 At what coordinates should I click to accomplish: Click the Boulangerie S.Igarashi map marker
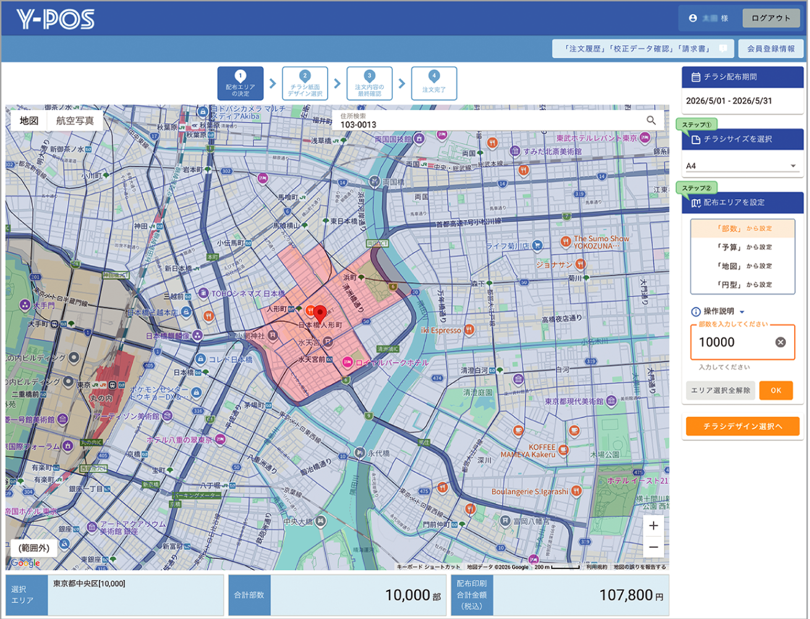[x=576, y=492]
